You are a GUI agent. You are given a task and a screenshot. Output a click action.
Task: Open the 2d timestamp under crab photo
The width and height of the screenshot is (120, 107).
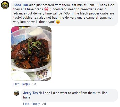(34, 84)
